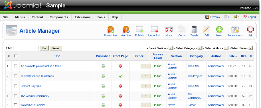Click the Trash toolbar icon

[x=194, y=30]
